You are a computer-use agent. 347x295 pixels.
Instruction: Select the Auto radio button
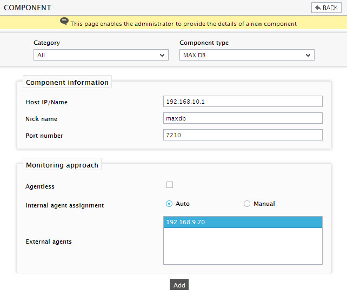point(169,204)
